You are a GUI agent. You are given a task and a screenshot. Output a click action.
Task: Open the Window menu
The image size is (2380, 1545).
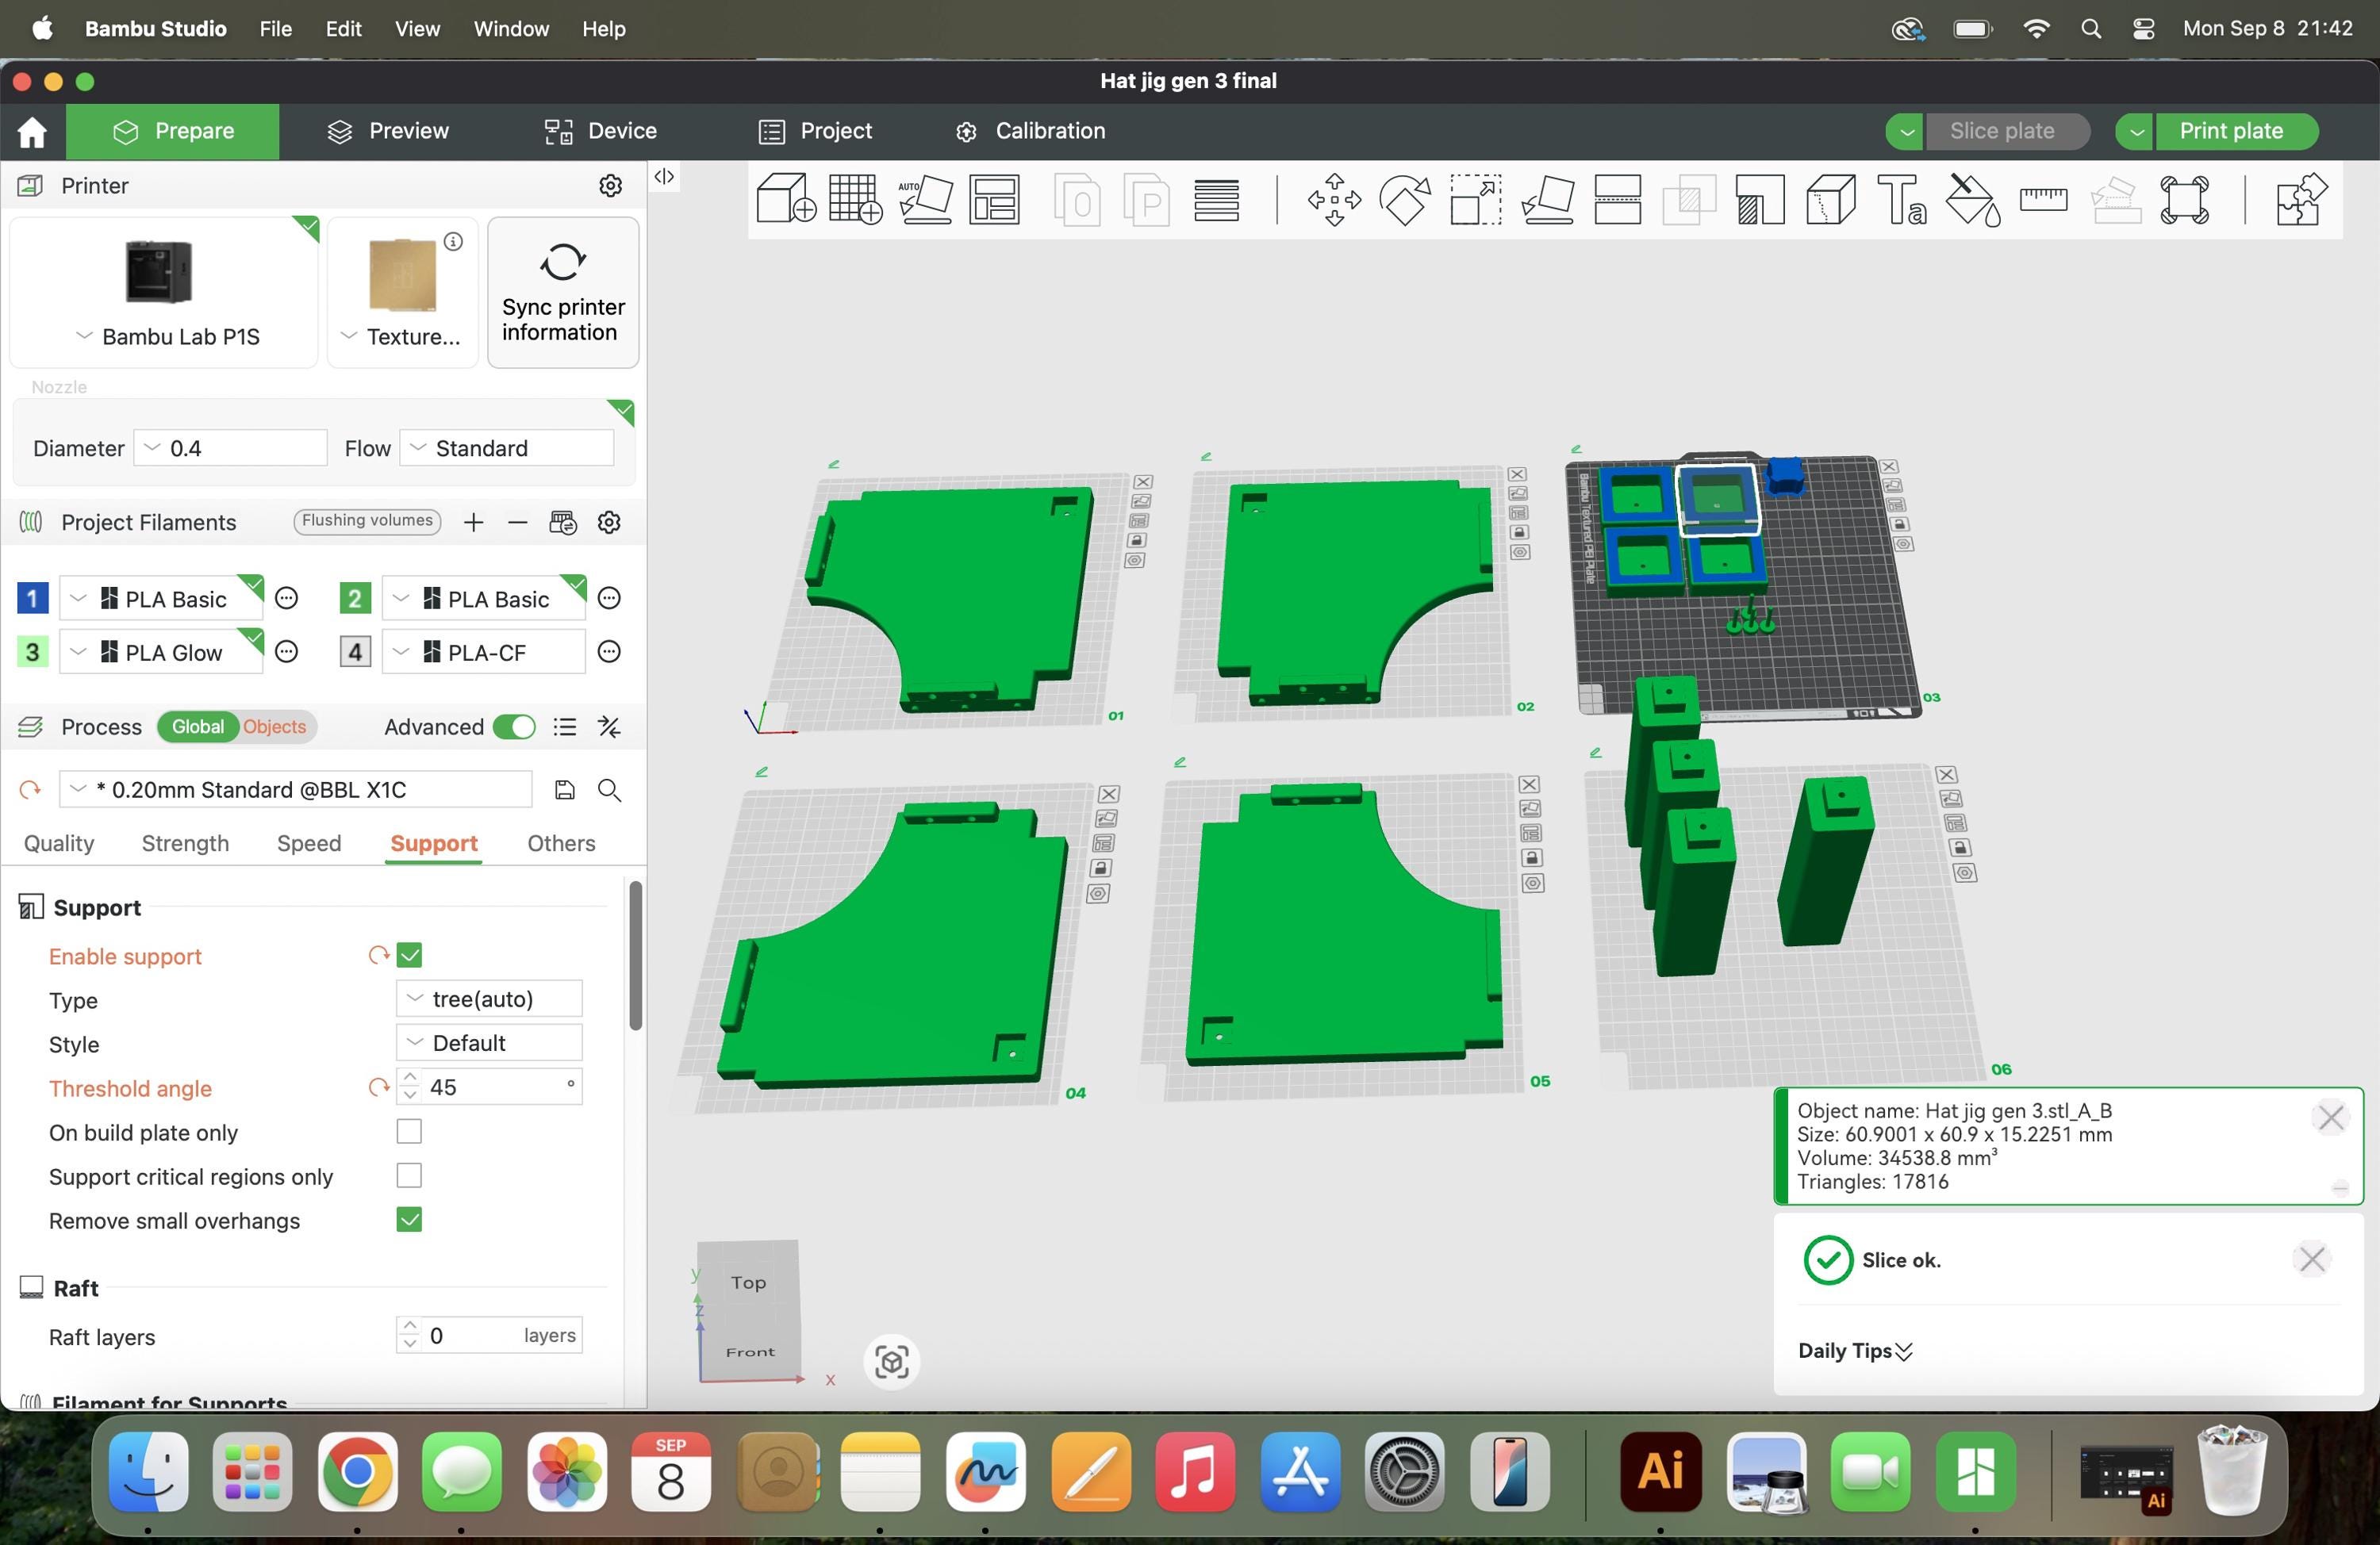(511, 29)
